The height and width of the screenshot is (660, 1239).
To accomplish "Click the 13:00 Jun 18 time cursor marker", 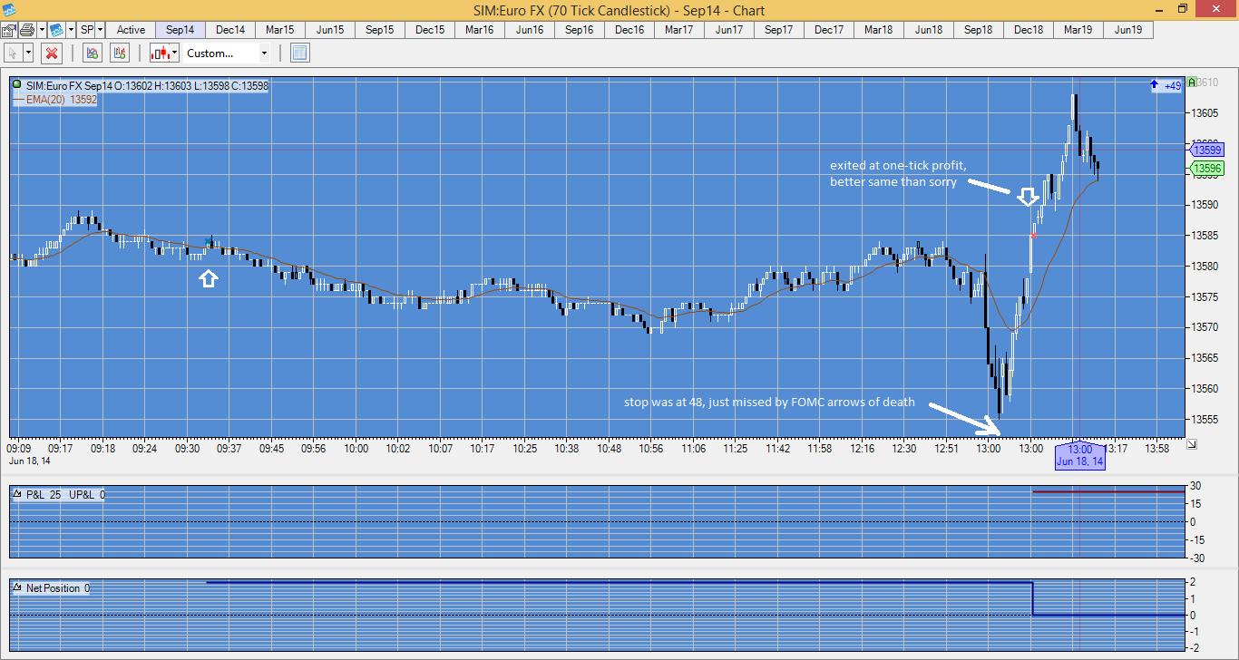I will click(1079, 455).
